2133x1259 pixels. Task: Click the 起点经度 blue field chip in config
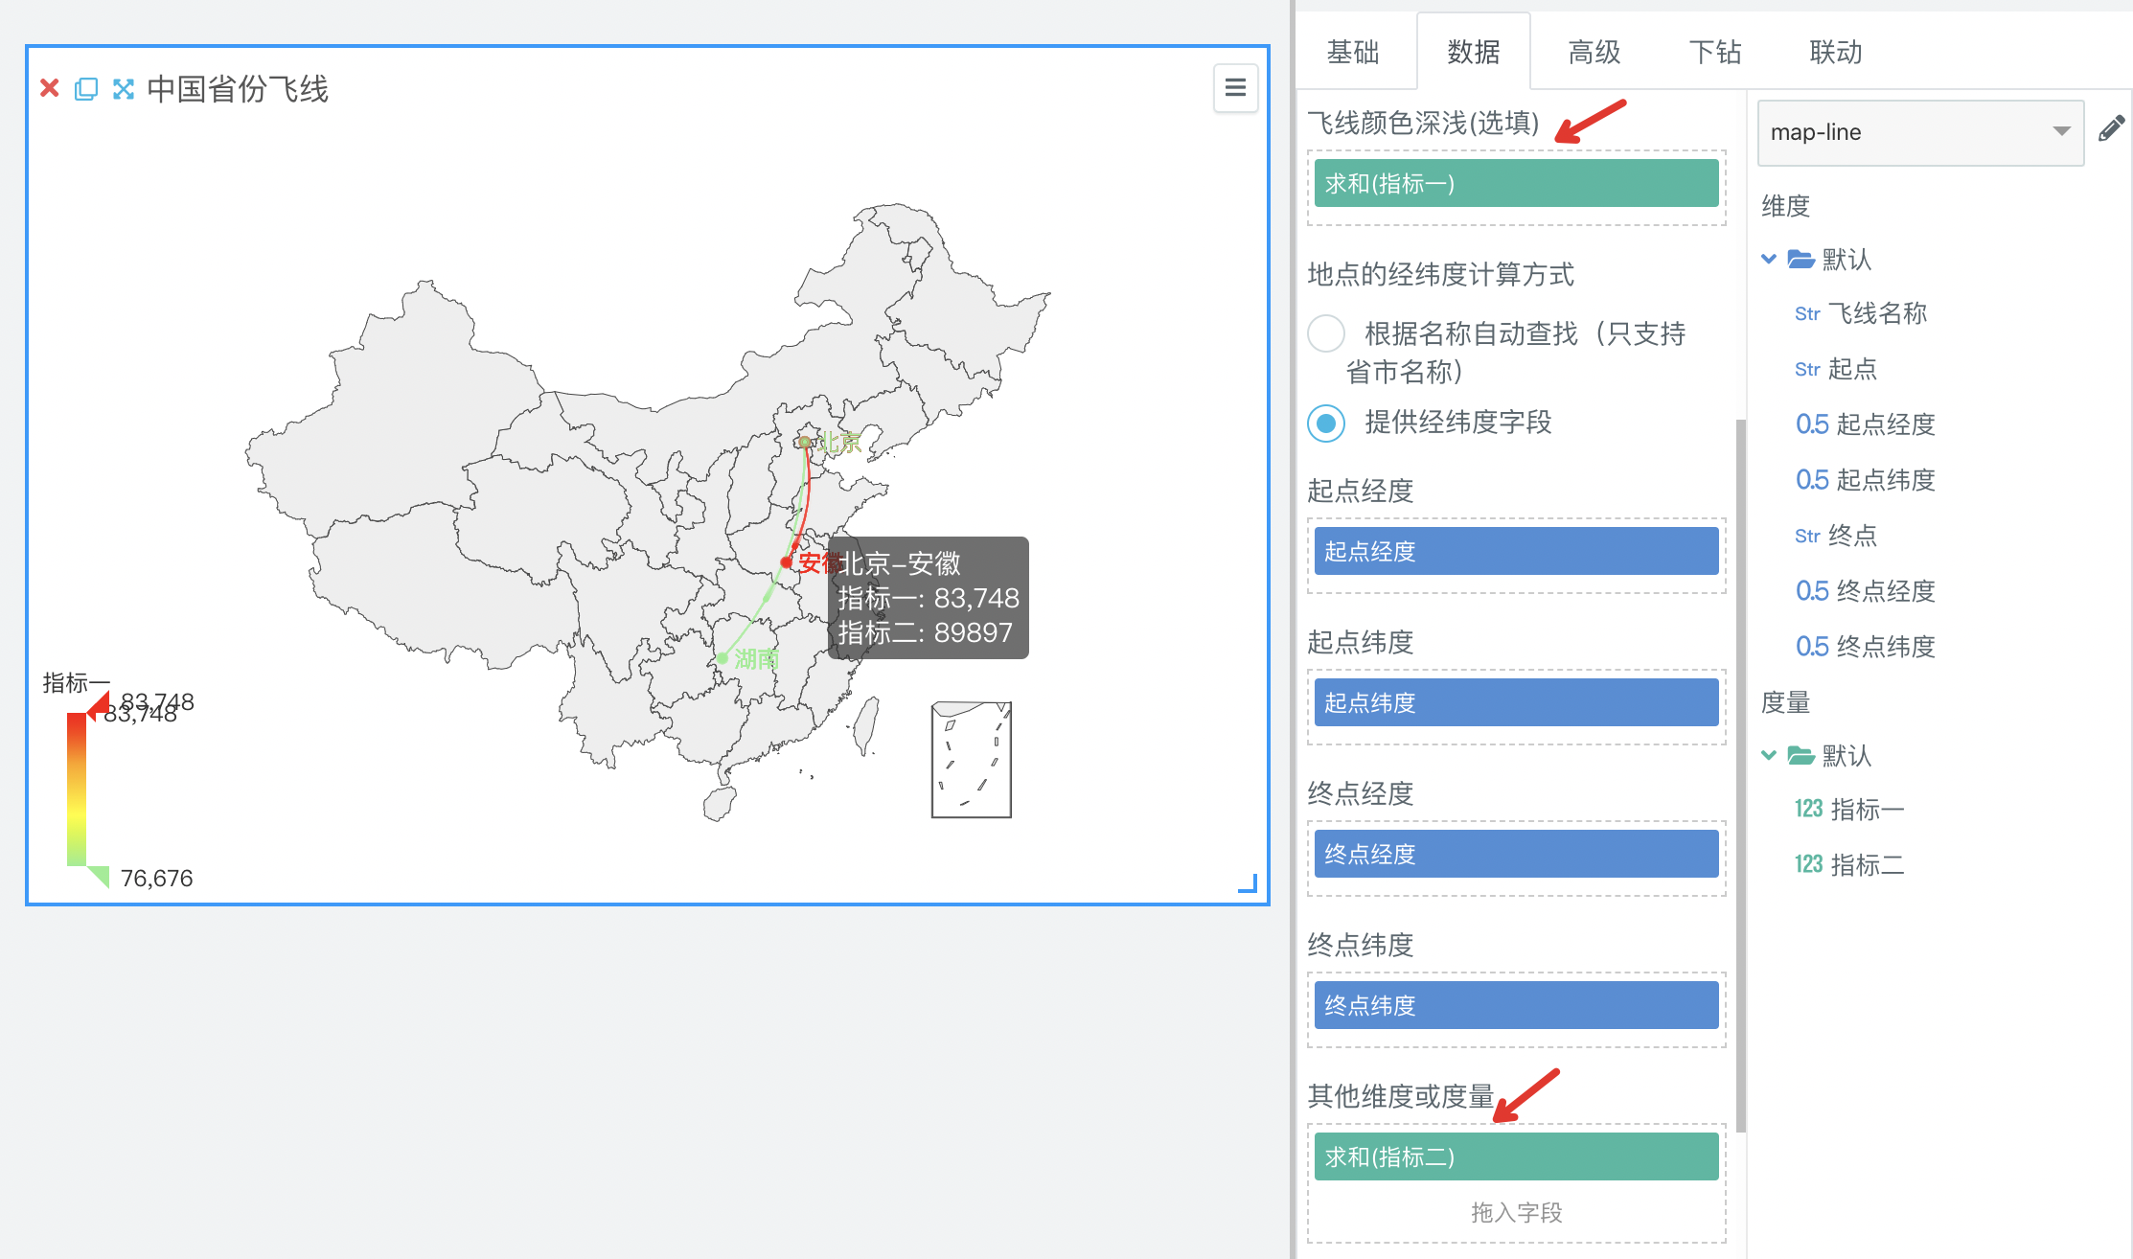(x=1516, y=551)
